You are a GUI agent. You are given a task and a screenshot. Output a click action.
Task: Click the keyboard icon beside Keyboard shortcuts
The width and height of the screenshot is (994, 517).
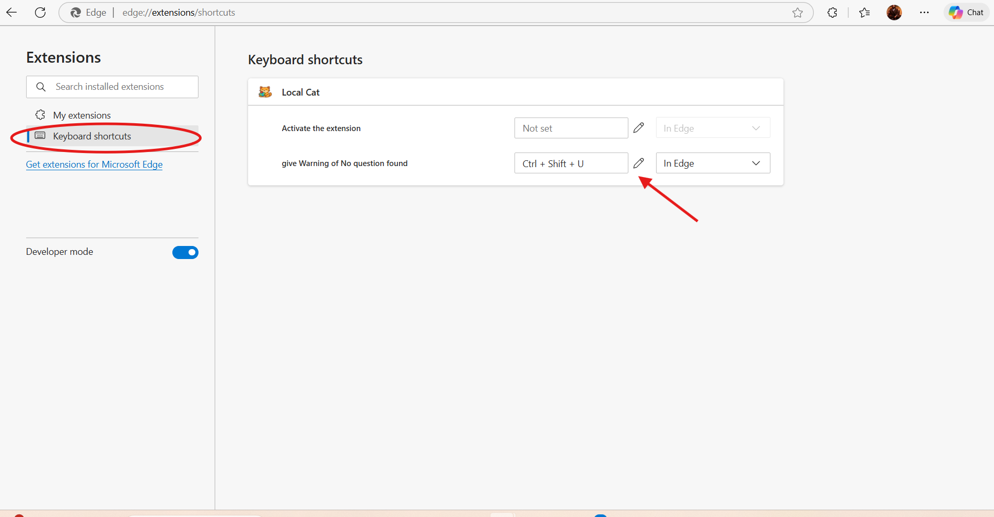pos(40,135)
